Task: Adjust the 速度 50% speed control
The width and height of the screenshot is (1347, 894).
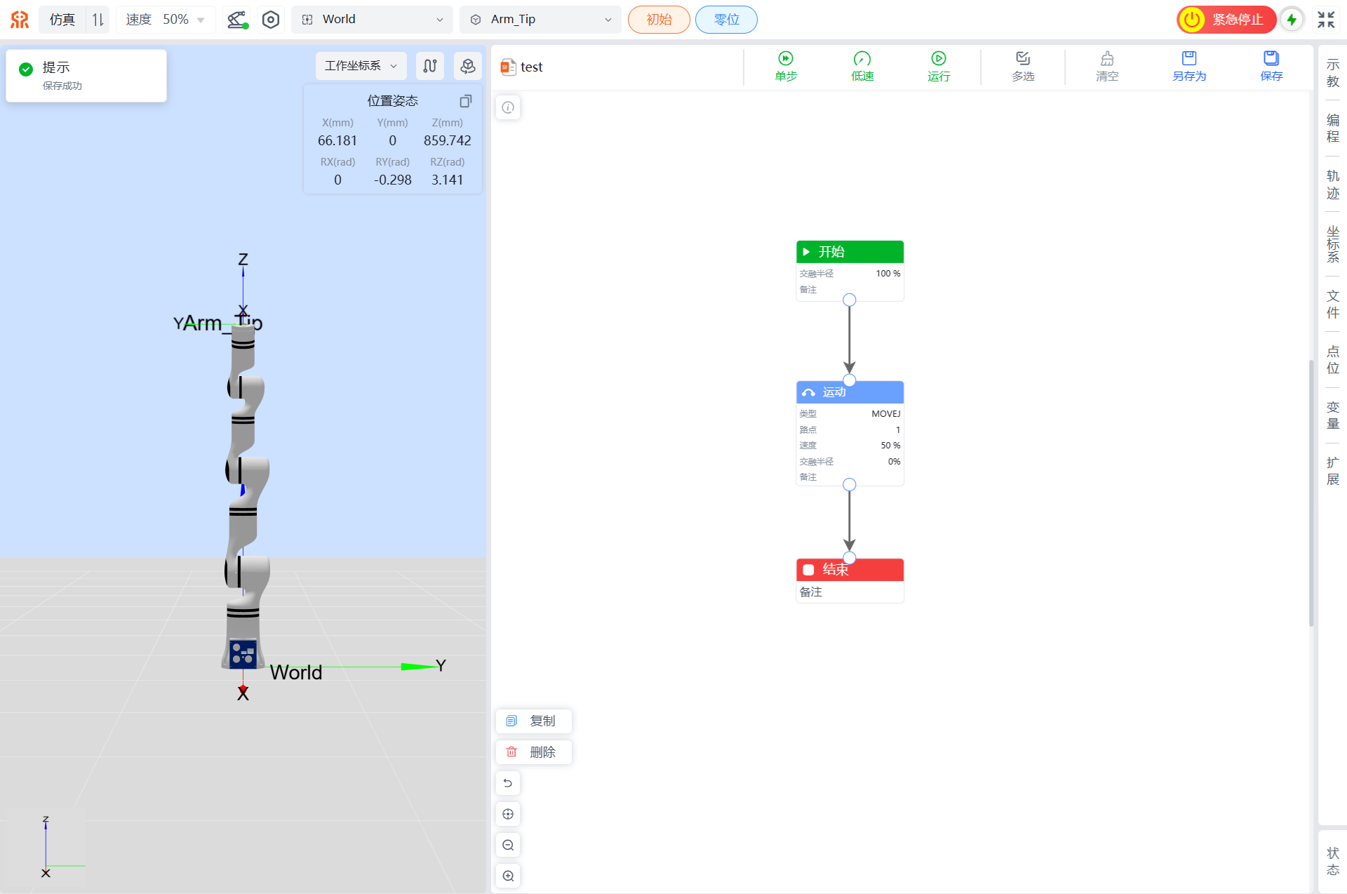Action: 166,20
